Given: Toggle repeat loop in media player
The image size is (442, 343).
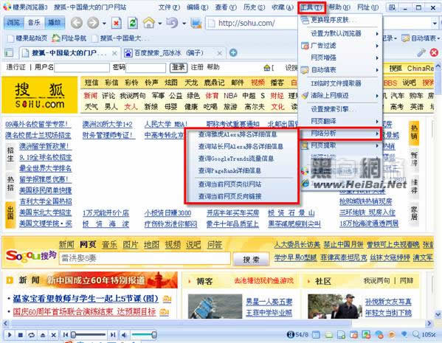Looking at the screenshot, I should 31,335.
